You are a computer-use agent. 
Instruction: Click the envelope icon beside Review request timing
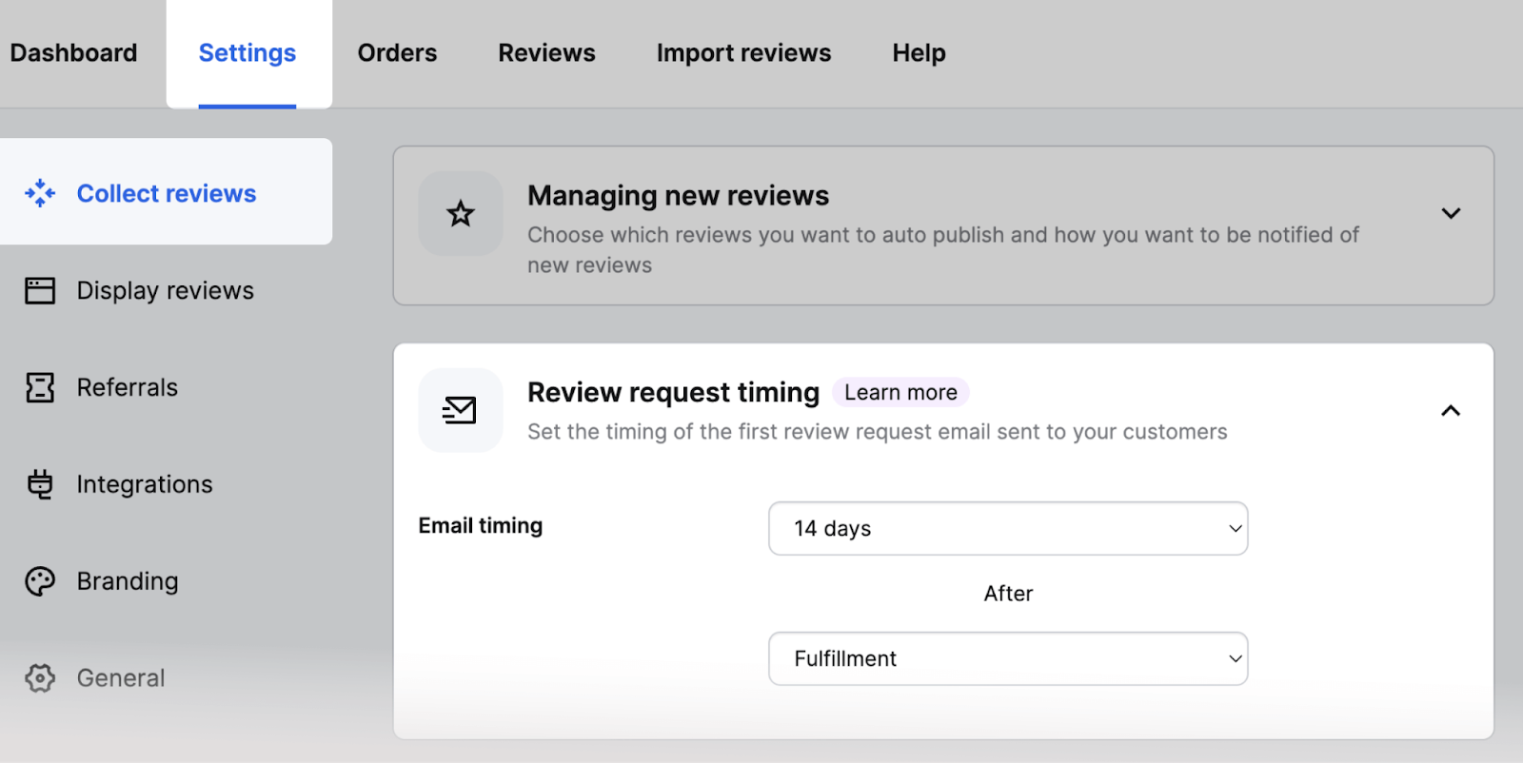pos(460,410)
